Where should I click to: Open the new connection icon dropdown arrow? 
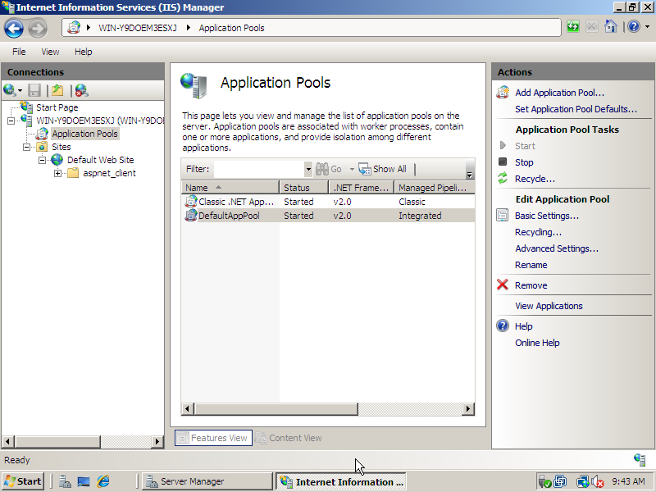tap(19, 90)
